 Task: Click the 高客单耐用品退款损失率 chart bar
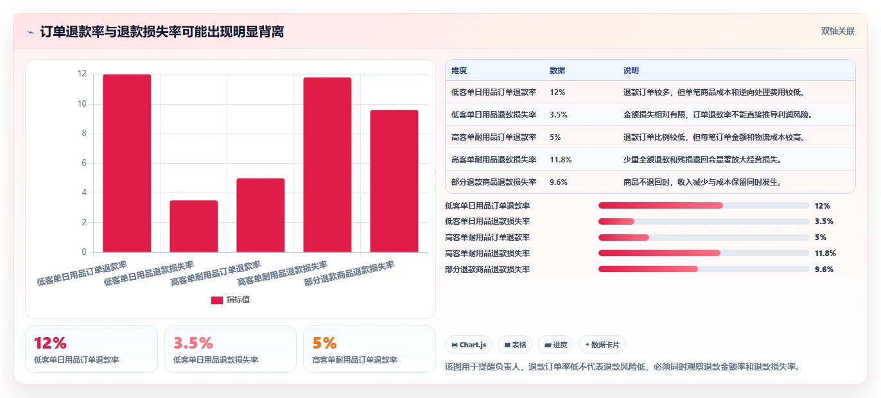327,165
